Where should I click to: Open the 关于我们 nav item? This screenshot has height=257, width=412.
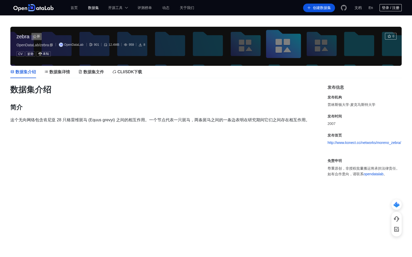[187, 8]
